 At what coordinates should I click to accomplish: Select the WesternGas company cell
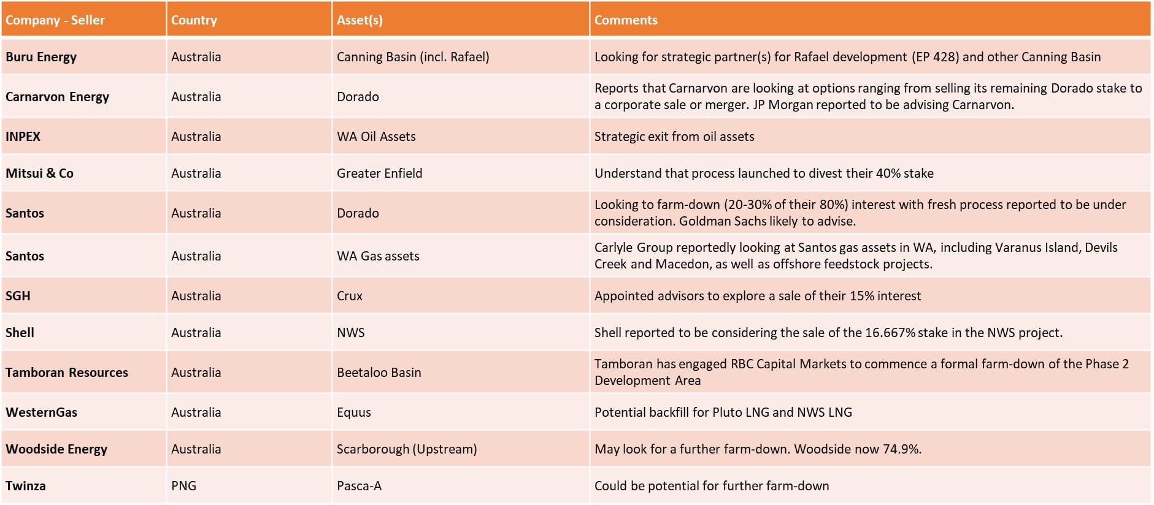(41, 412)
